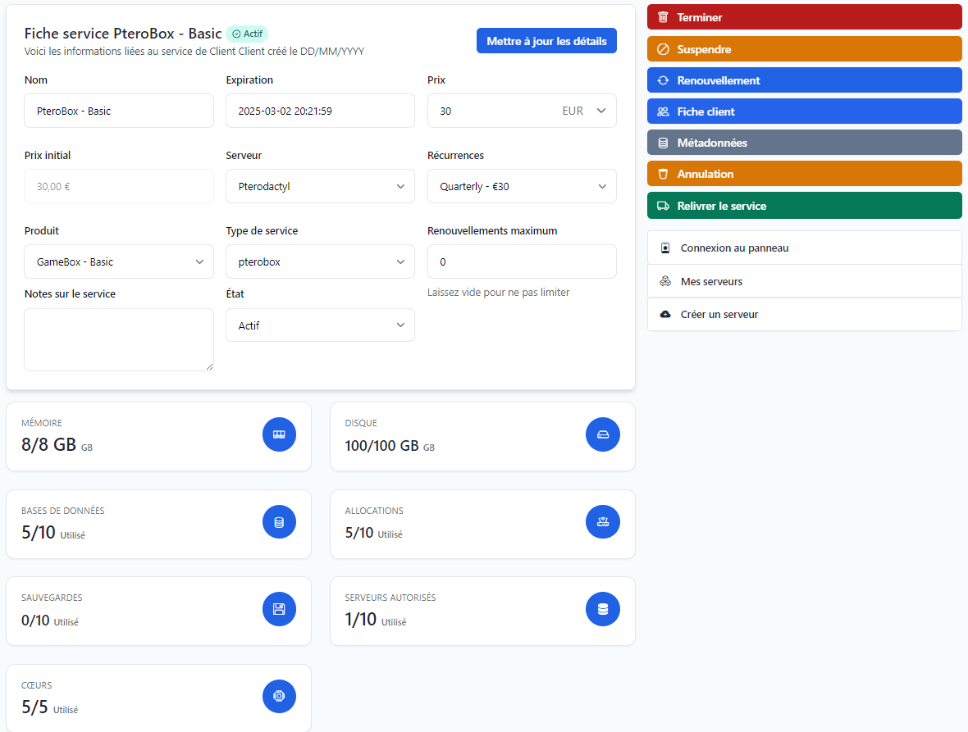The height and width of the screenshot is (732, 968).
Task: Suspend the service with Suspendre button
Action: (804, 49)
